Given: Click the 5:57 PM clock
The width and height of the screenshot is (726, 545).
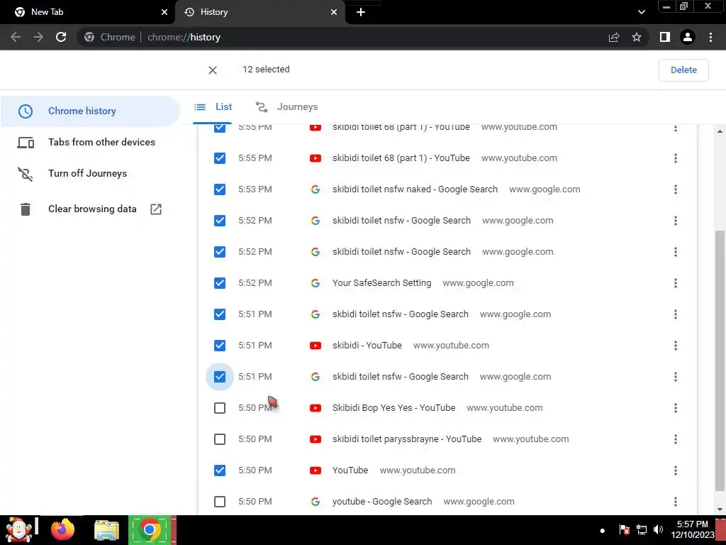Looking at the screenshot, I should click(x=692, y=524).
